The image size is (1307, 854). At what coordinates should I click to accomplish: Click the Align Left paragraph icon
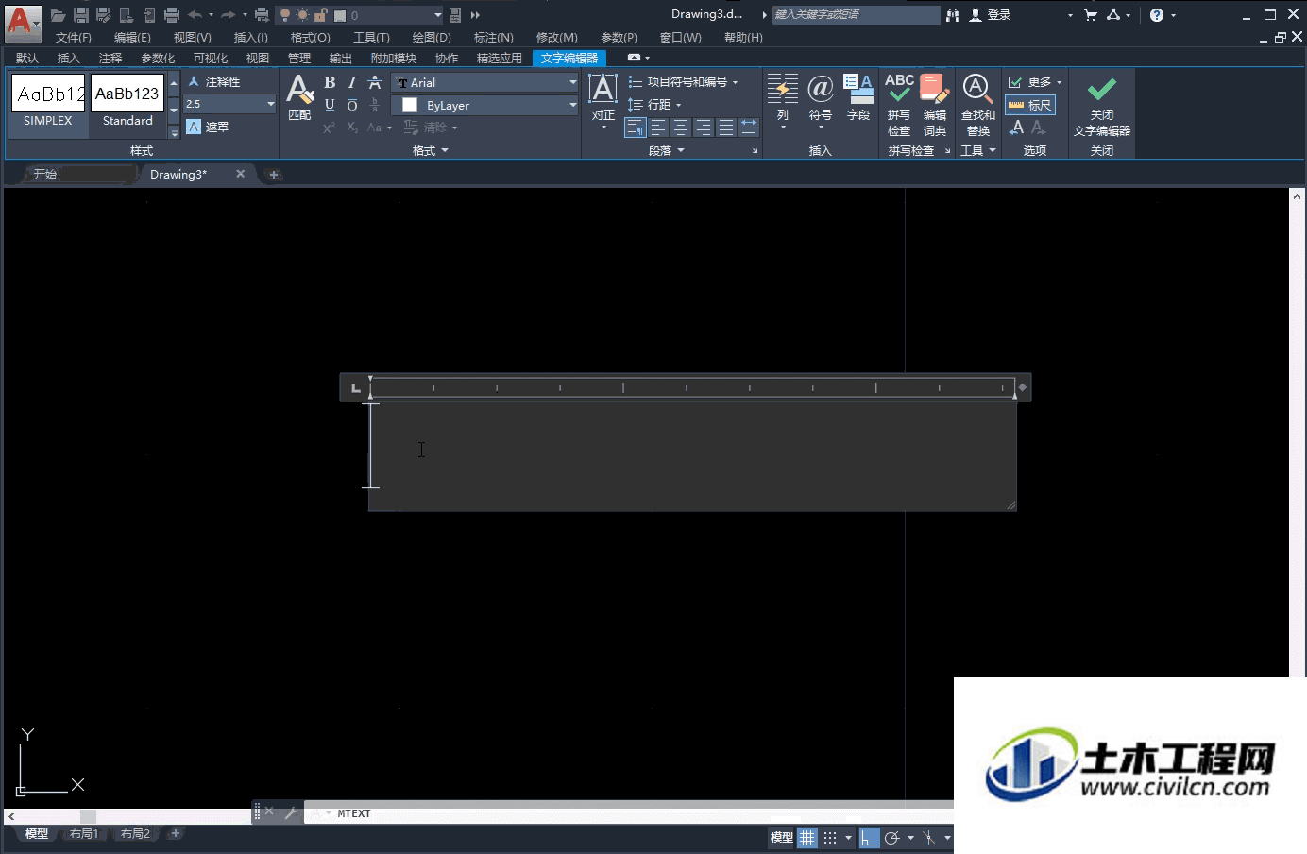point(658,128)
